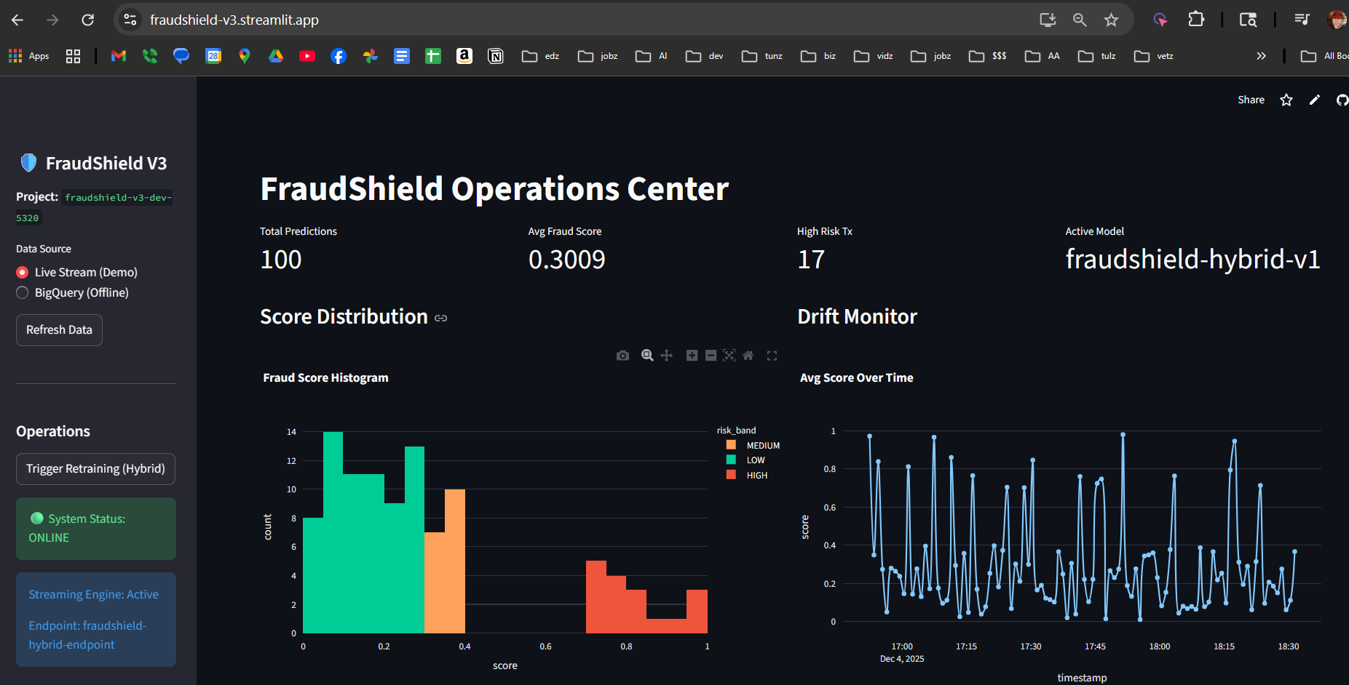Click the pencil edit icon in Streamlit header
This screenshot has width=1349, height=685.
click(1314, 100)
